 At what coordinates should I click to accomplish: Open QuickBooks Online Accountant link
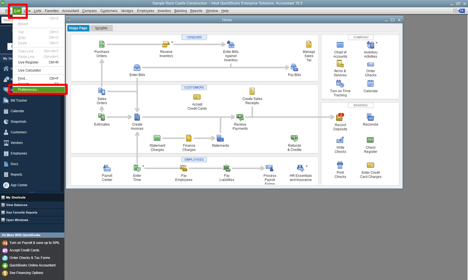pyautogui.click(x=32, y=265)
